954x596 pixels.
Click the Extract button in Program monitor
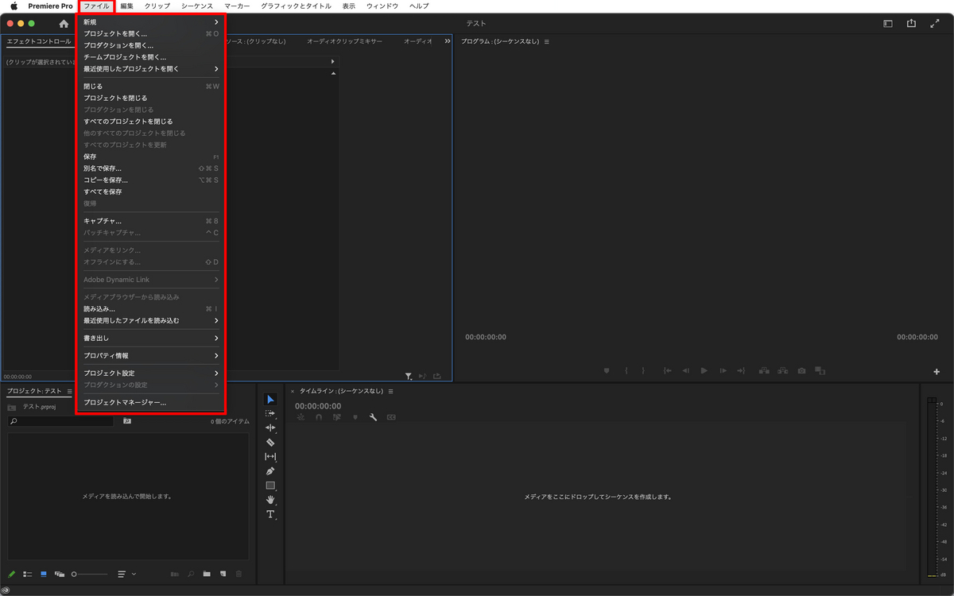pyautogui.click(x=783, y=370)
